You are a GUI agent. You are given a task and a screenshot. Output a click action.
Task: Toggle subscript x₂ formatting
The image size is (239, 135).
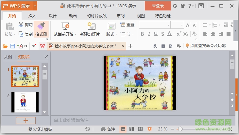pos(186,34)
